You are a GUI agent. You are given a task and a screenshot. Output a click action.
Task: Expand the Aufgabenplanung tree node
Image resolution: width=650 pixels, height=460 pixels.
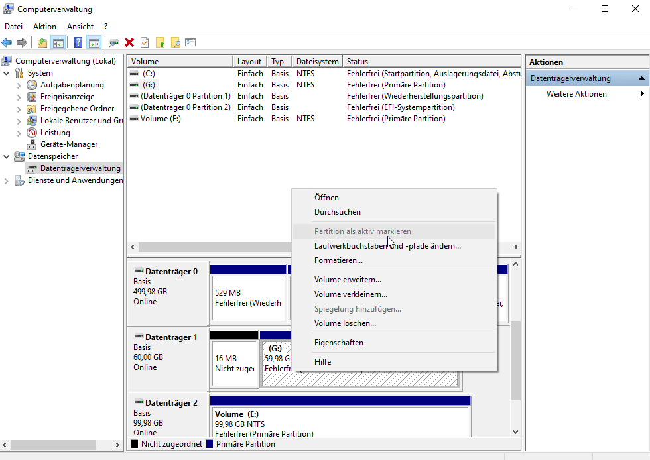click(19, 85)
